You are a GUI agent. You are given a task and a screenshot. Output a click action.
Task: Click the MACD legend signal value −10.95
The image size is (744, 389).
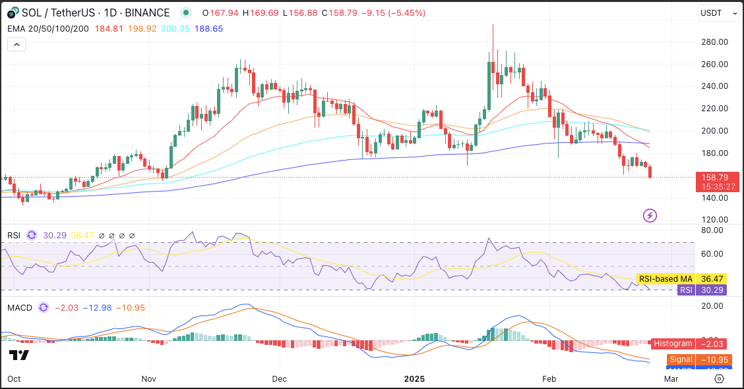point(131,307)
